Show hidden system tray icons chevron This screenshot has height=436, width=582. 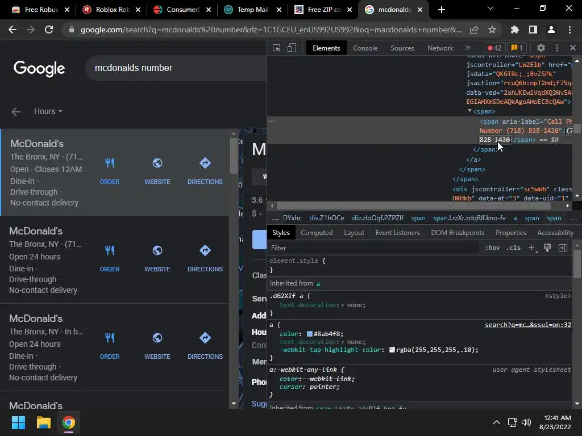496,422
